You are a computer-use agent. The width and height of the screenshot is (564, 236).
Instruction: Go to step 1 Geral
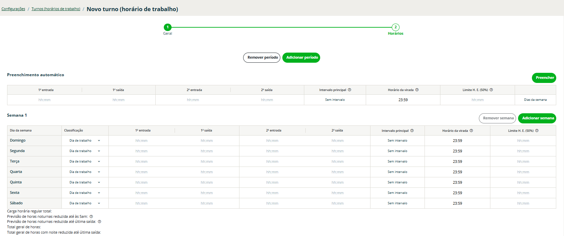(168, 27)
